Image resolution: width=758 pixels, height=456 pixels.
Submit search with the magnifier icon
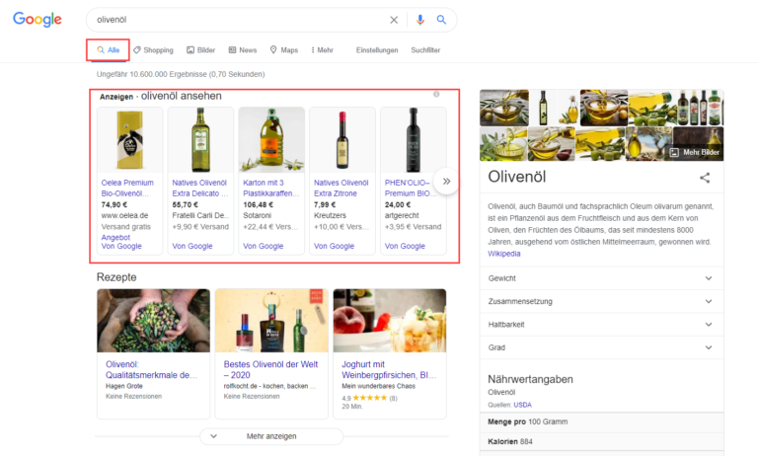coord(441,20)
